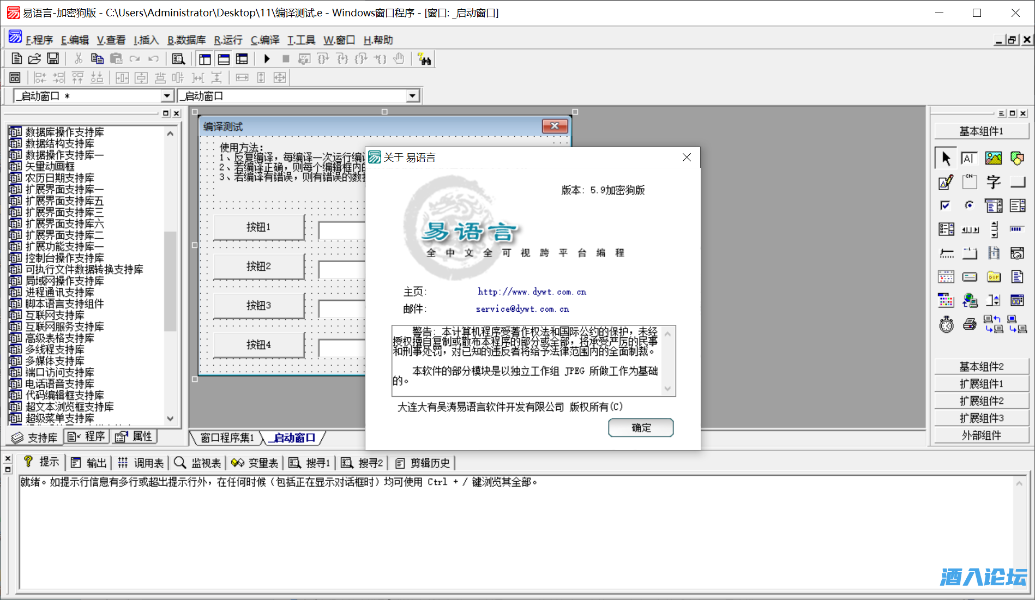Select the picture box component icon
This screenshot has height=600, width=1035.
click(993, 158)
